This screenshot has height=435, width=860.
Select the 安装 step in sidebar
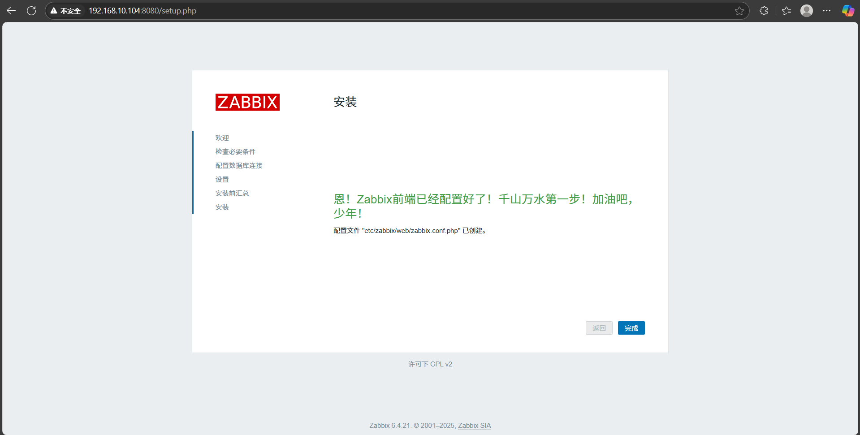tap(222, 207)
